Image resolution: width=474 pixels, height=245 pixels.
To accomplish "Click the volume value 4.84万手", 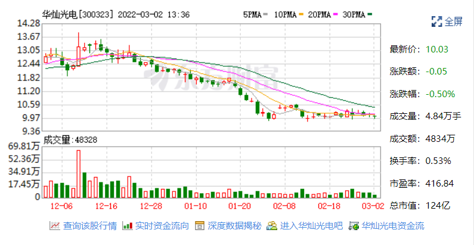I will coord(444,116).
